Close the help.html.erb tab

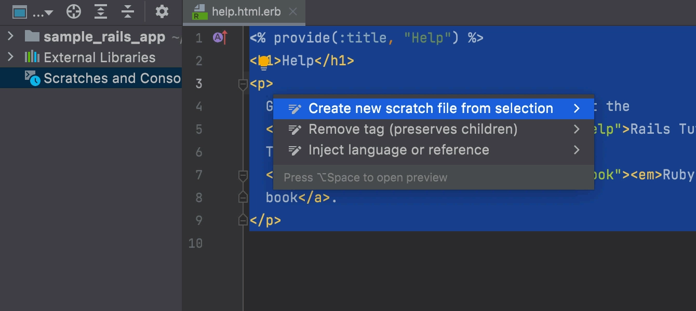point(293,11)
